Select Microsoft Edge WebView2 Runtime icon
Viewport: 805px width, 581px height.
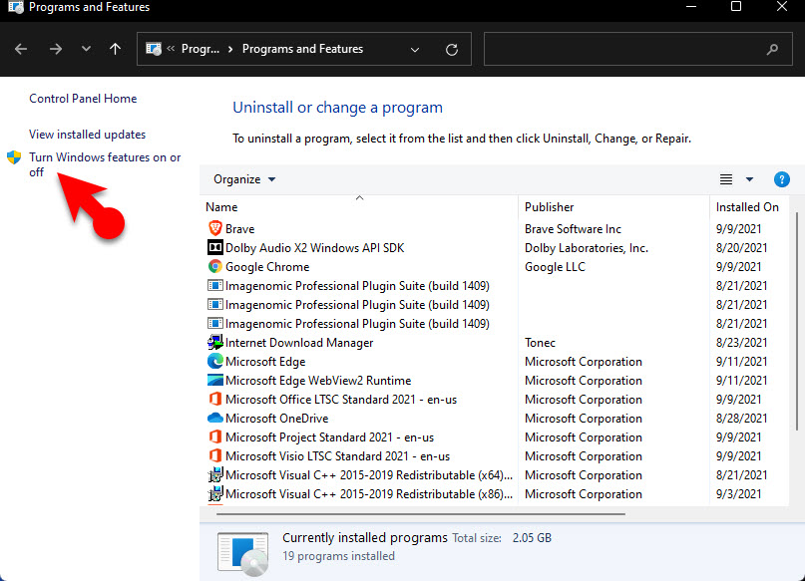[x=215, y=380]
